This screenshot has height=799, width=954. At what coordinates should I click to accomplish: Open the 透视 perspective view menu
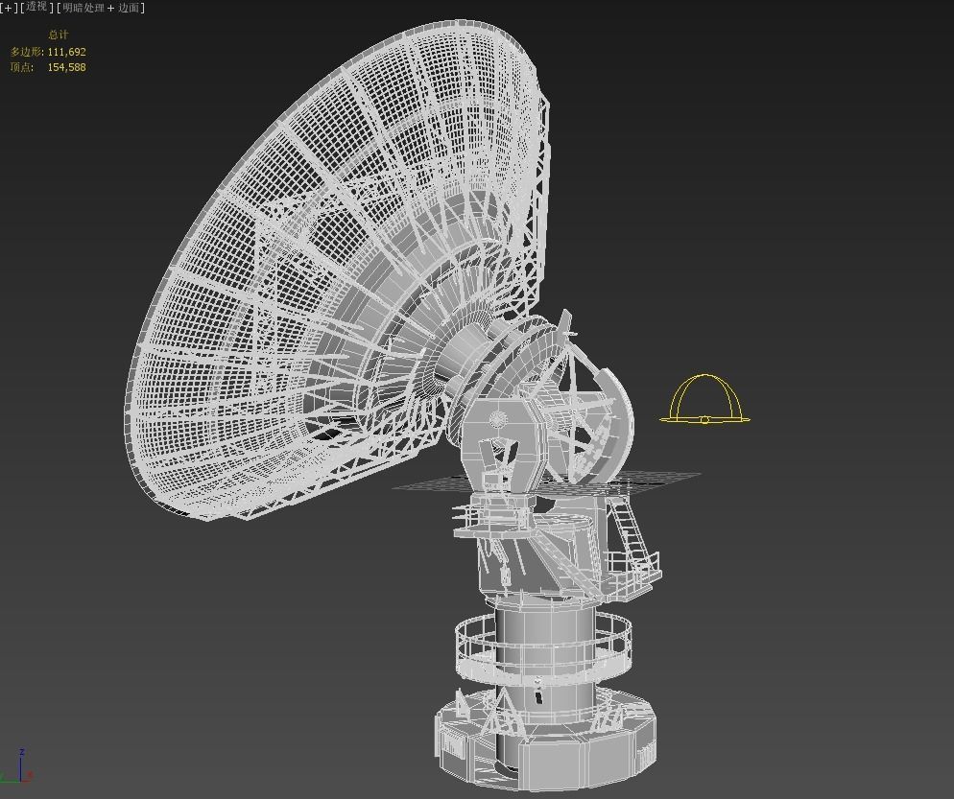[x=36, y=8]
